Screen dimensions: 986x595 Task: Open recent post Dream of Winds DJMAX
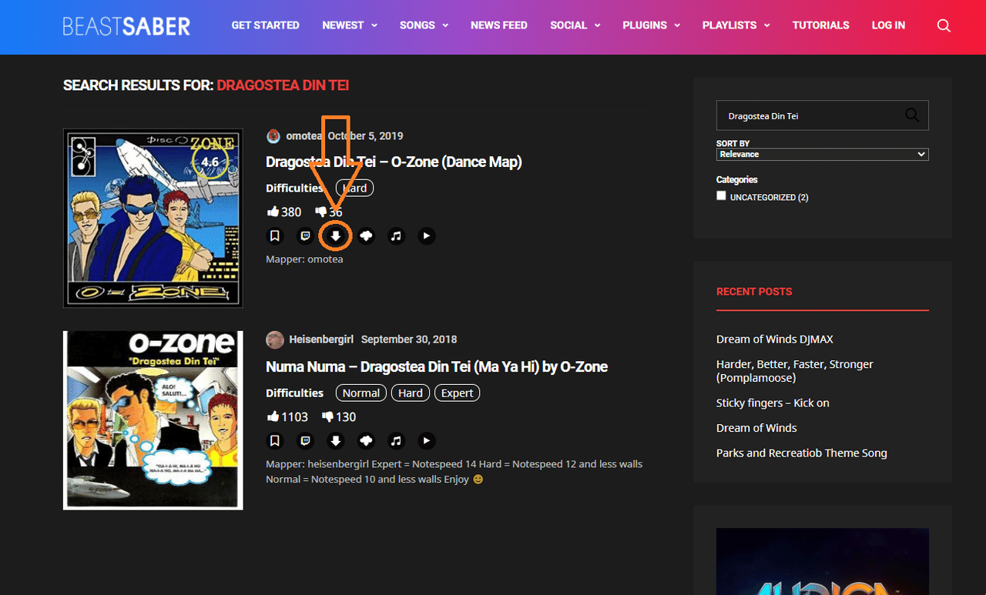774,339
